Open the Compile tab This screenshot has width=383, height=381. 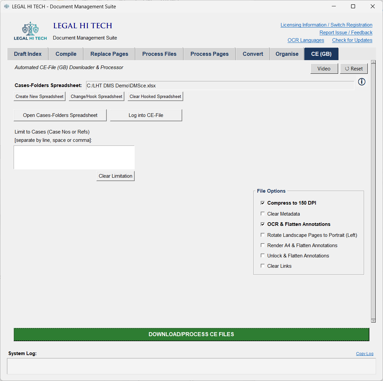pos(66,54)
